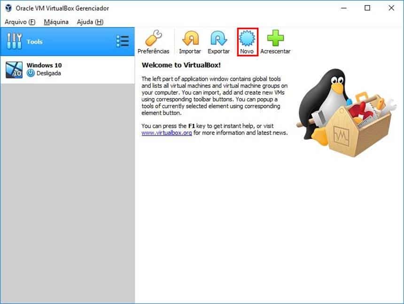Select the Tools entry label

[34, 42]
